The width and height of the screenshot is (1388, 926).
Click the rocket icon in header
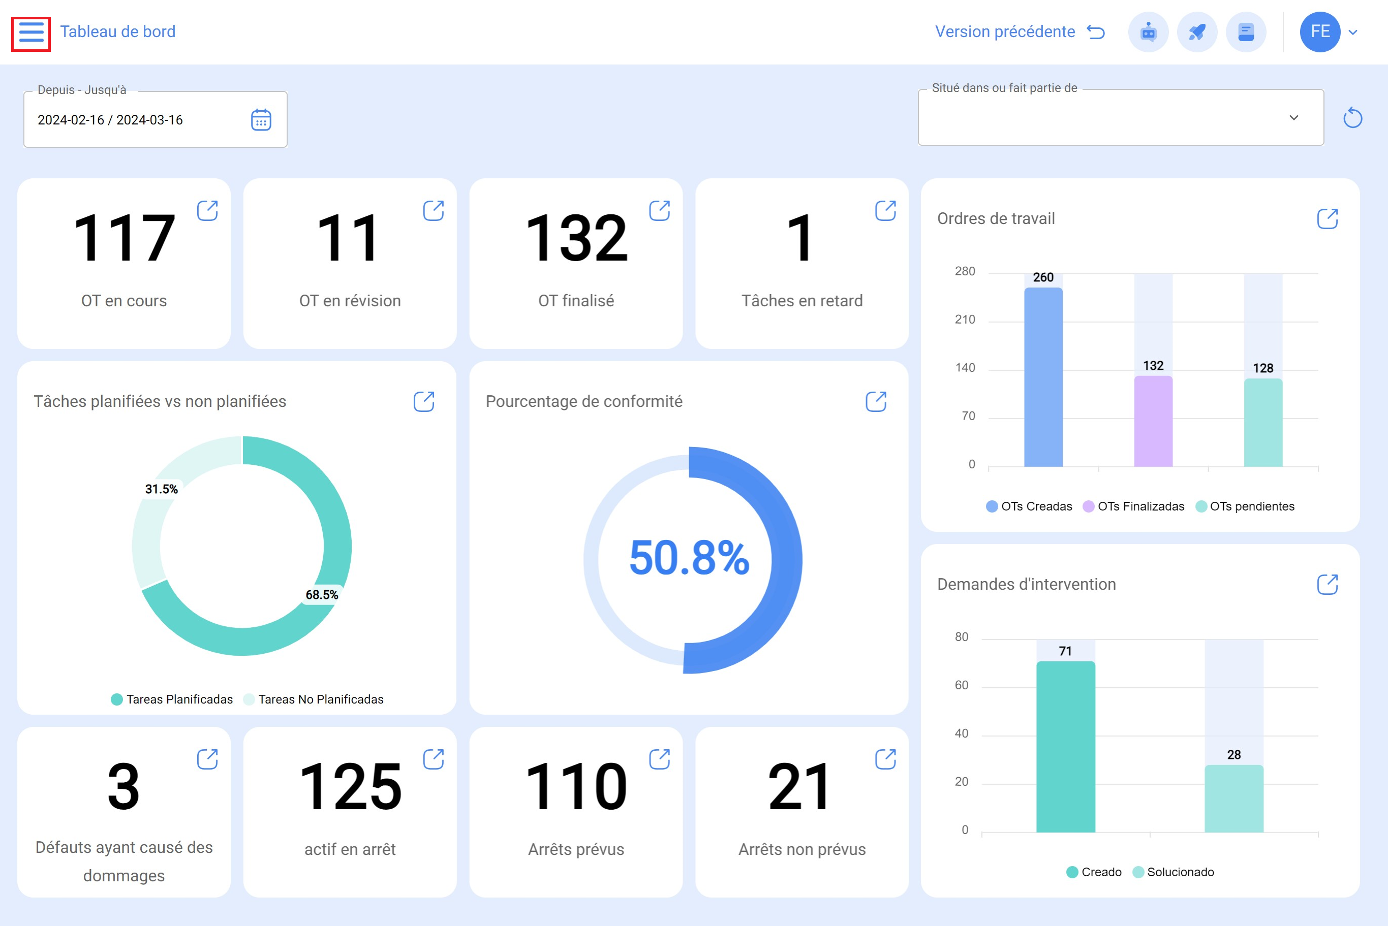click(1197, 33)
